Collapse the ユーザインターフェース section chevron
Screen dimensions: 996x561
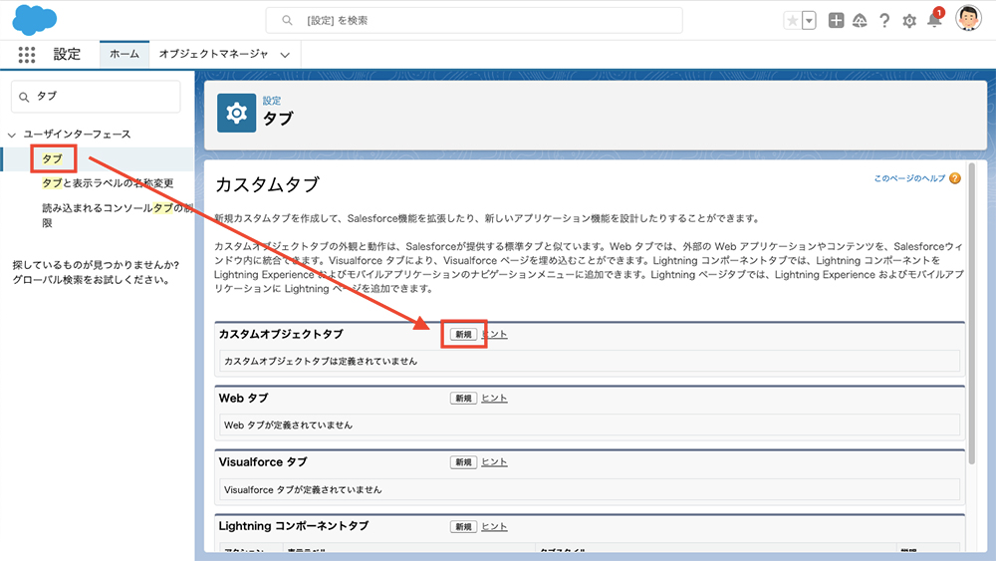11,135
